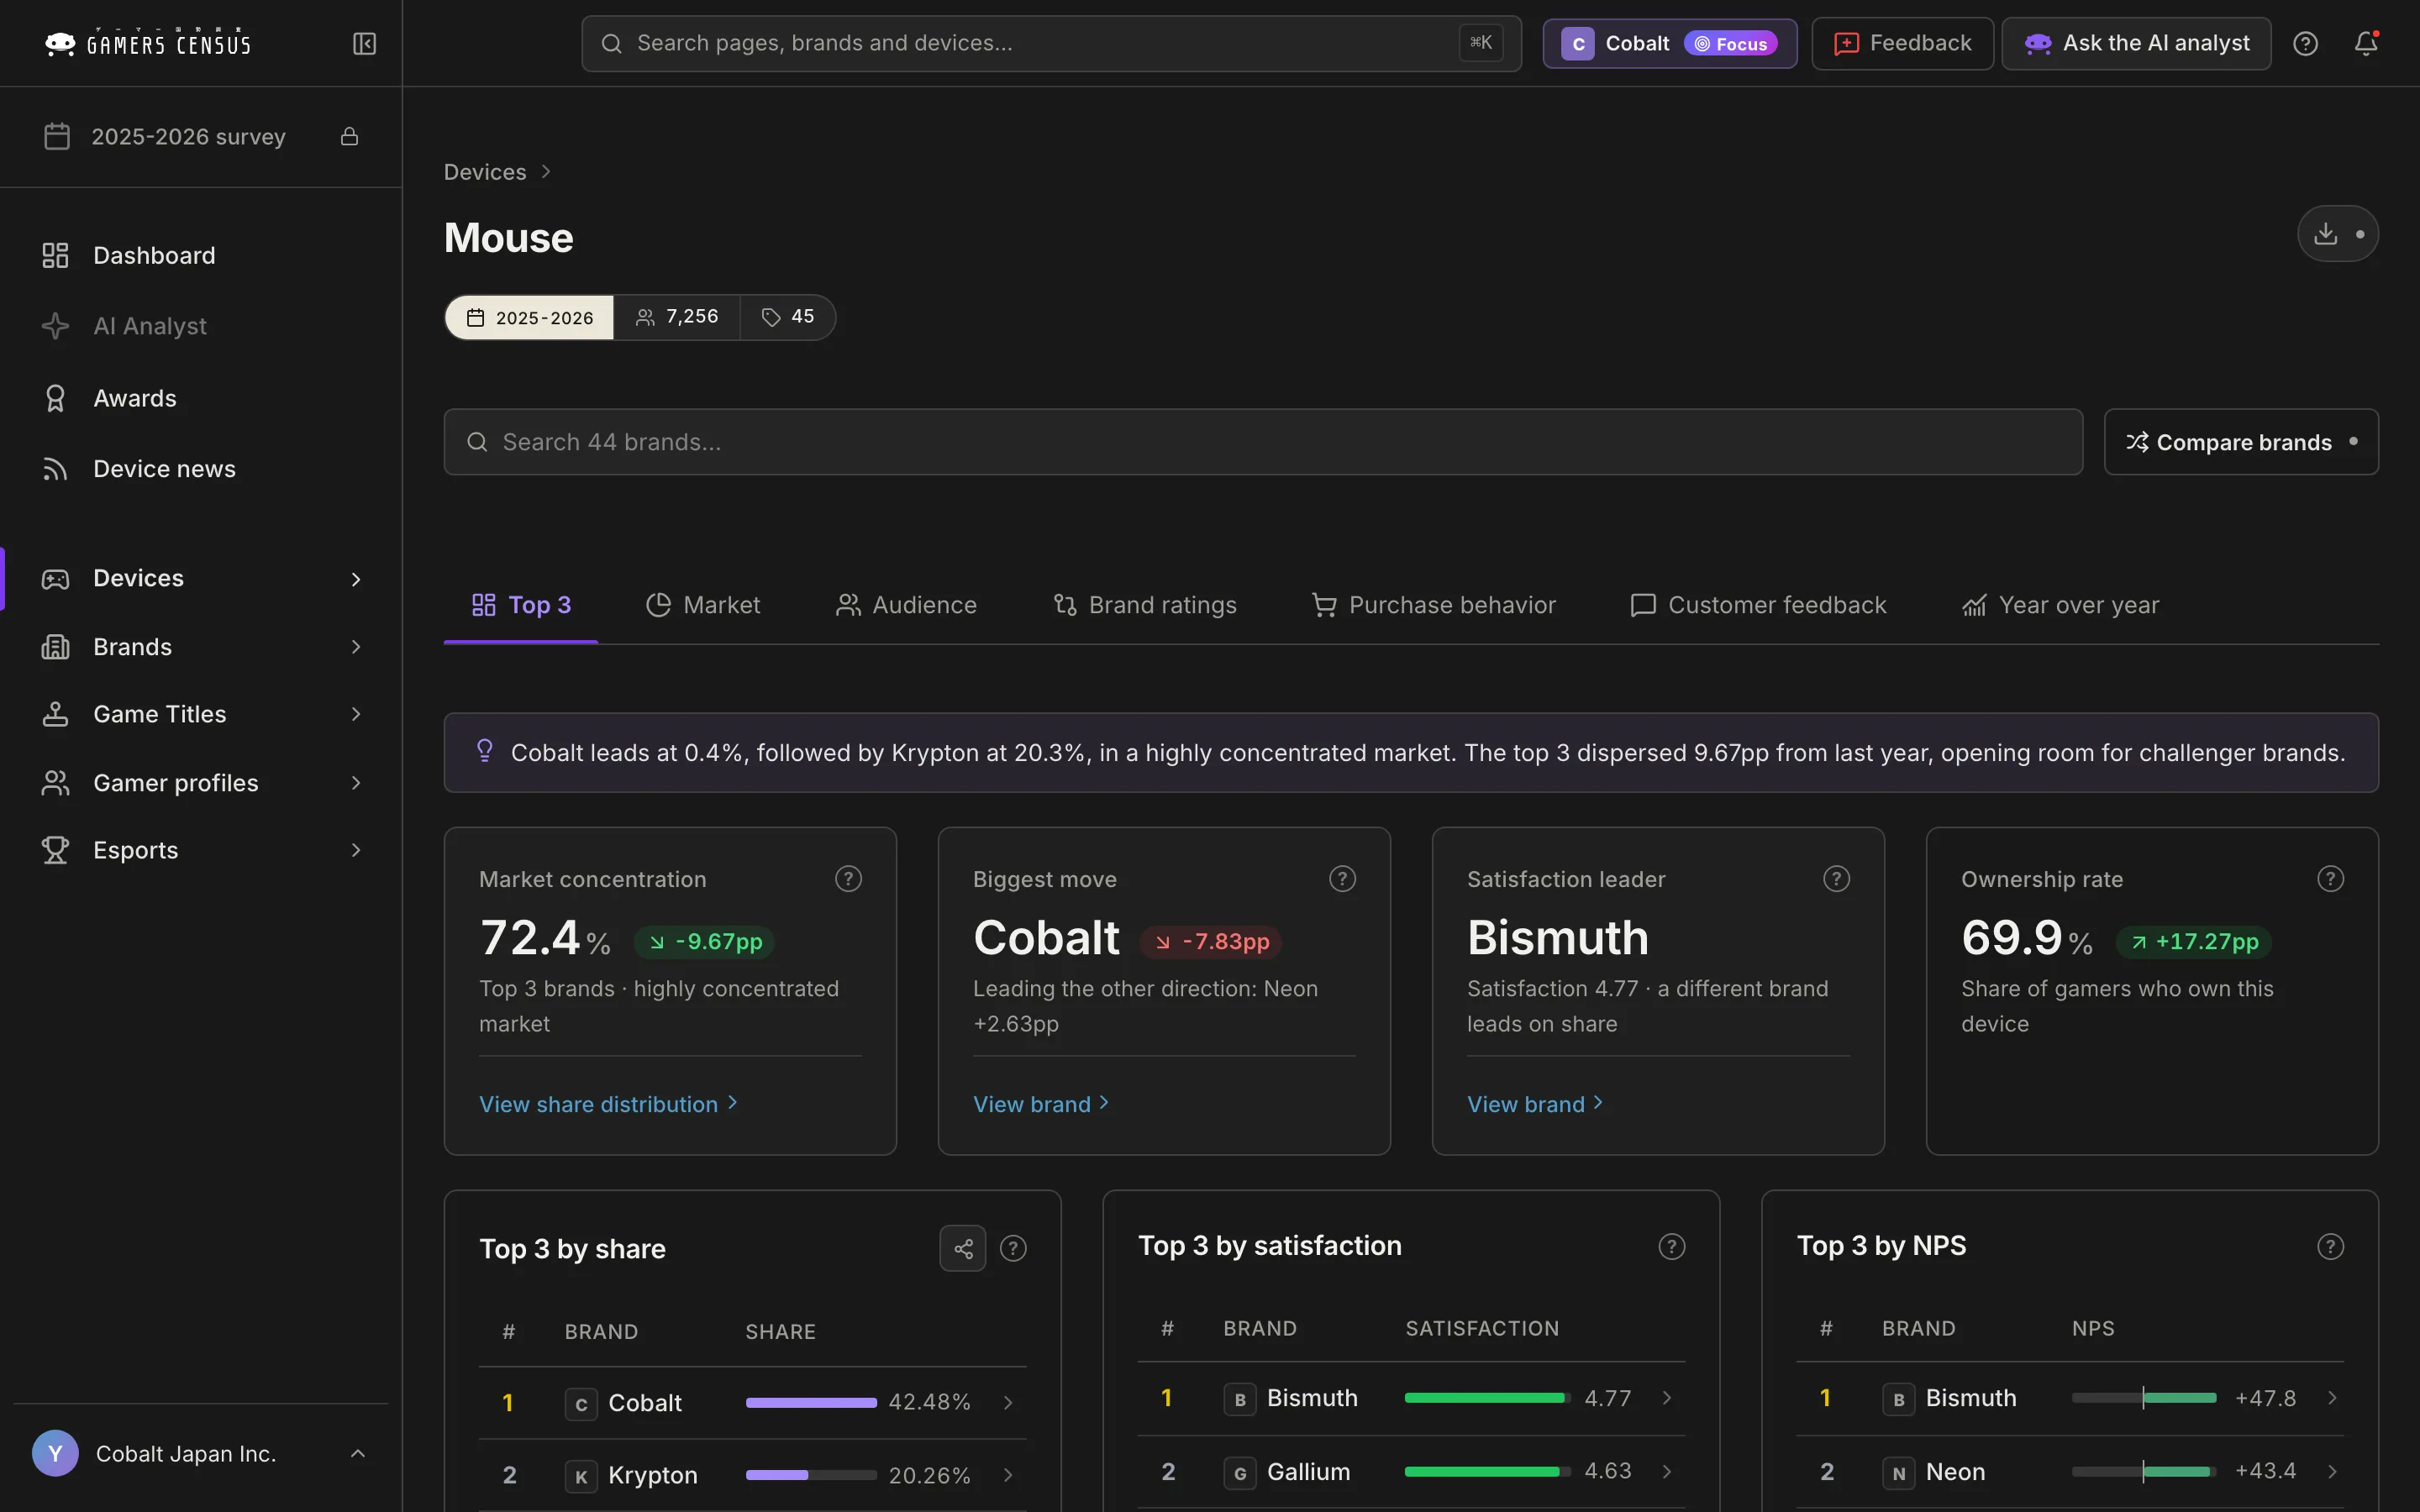The height and width of the screenshot is (1512, 2420).
Task: Collapse the sidebar panel icon
Action: tap(364, 44)
